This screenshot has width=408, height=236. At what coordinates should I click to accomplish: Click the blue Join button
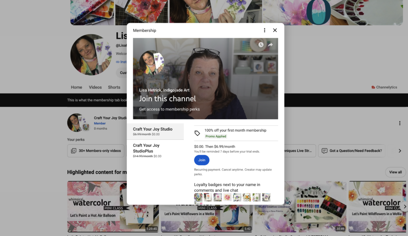click(x=202, y=160)
